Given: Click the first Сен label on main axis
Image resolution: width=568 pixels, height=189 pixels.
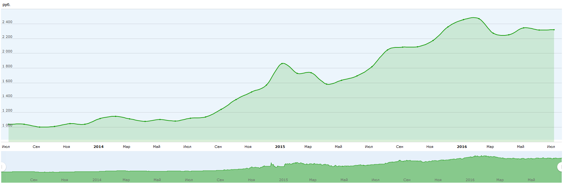Looking at the screenshot, I should coord(36,147).
